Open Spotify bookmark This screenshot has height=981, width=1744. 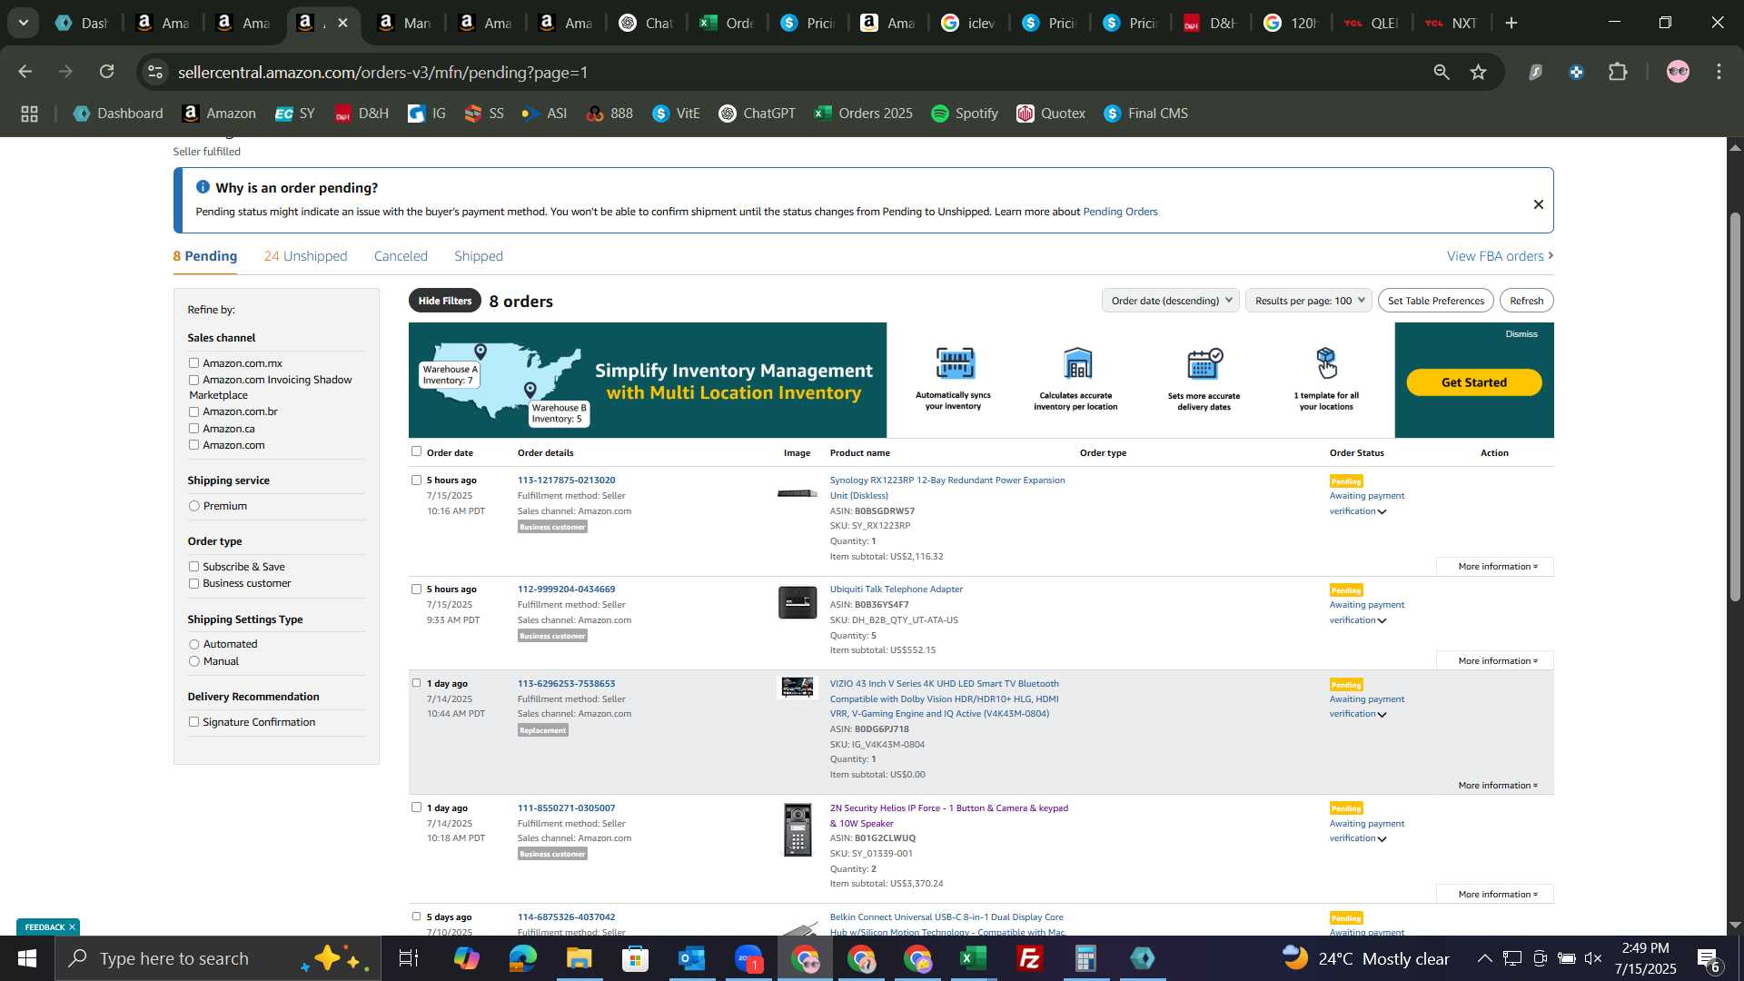pos(965,114)
